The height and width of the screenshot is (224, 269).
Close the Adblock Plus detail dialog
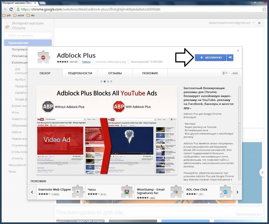pyautogui.click(x=238, y=51)
